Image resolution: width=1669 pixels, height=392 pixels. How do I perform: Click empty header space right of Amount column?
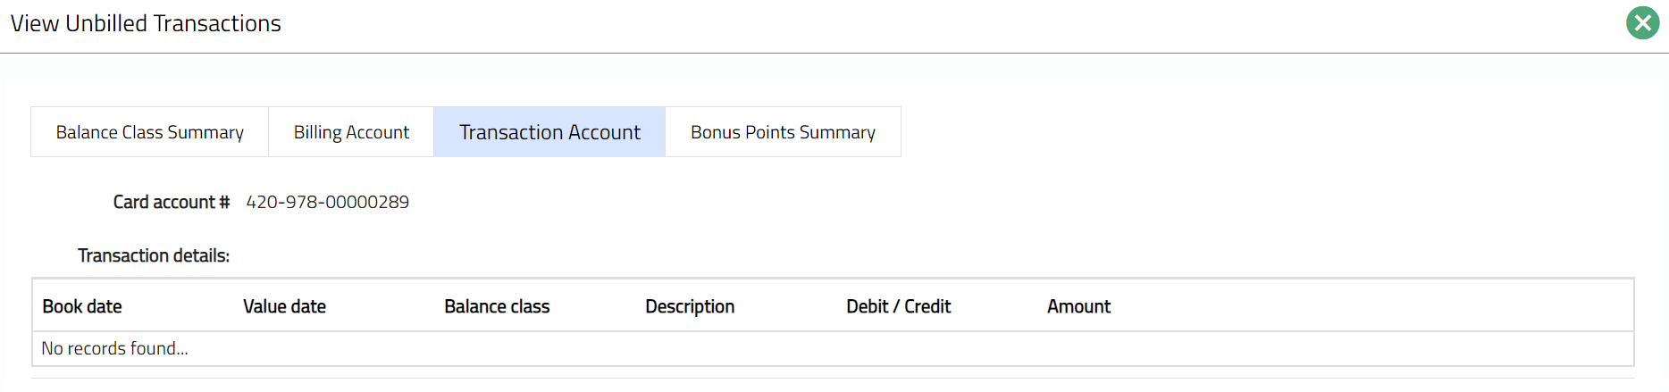(x=1367, y=306)
